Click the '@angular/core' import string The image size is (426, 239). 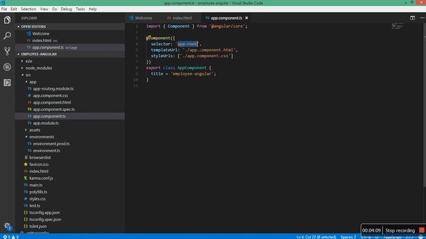coord(227,27)
